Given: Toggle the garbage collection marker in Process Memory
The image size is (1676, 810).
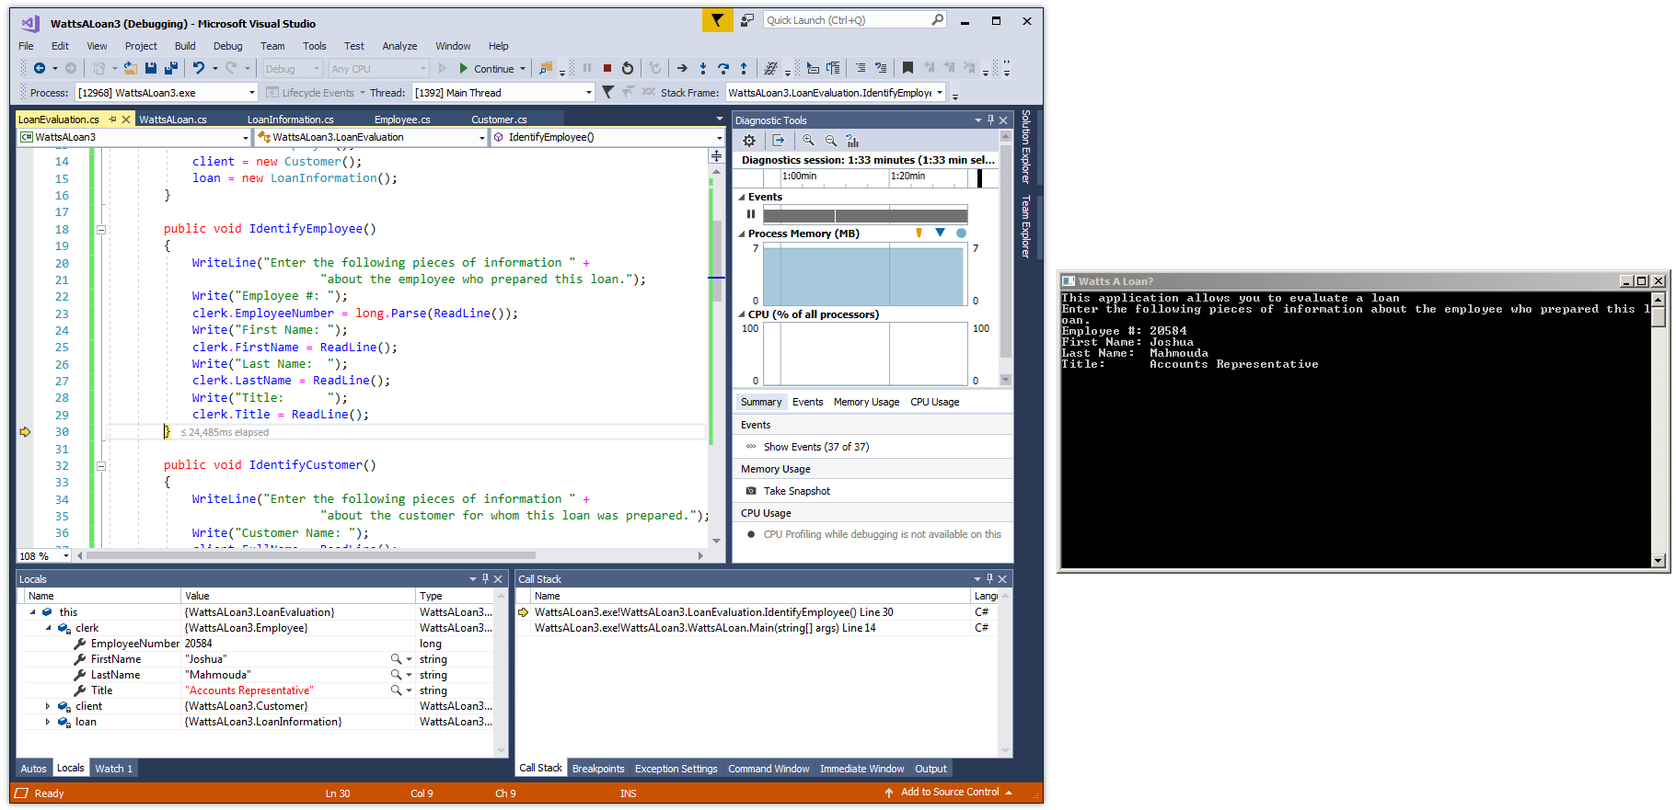Looking at the screenshot, I should pyautogui.click(x=919, y=234).
